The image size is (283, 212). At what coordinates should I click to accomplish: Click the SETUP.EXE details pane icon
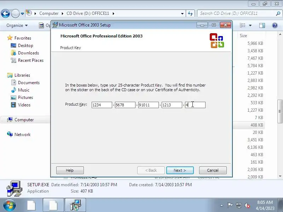point(15,188)
